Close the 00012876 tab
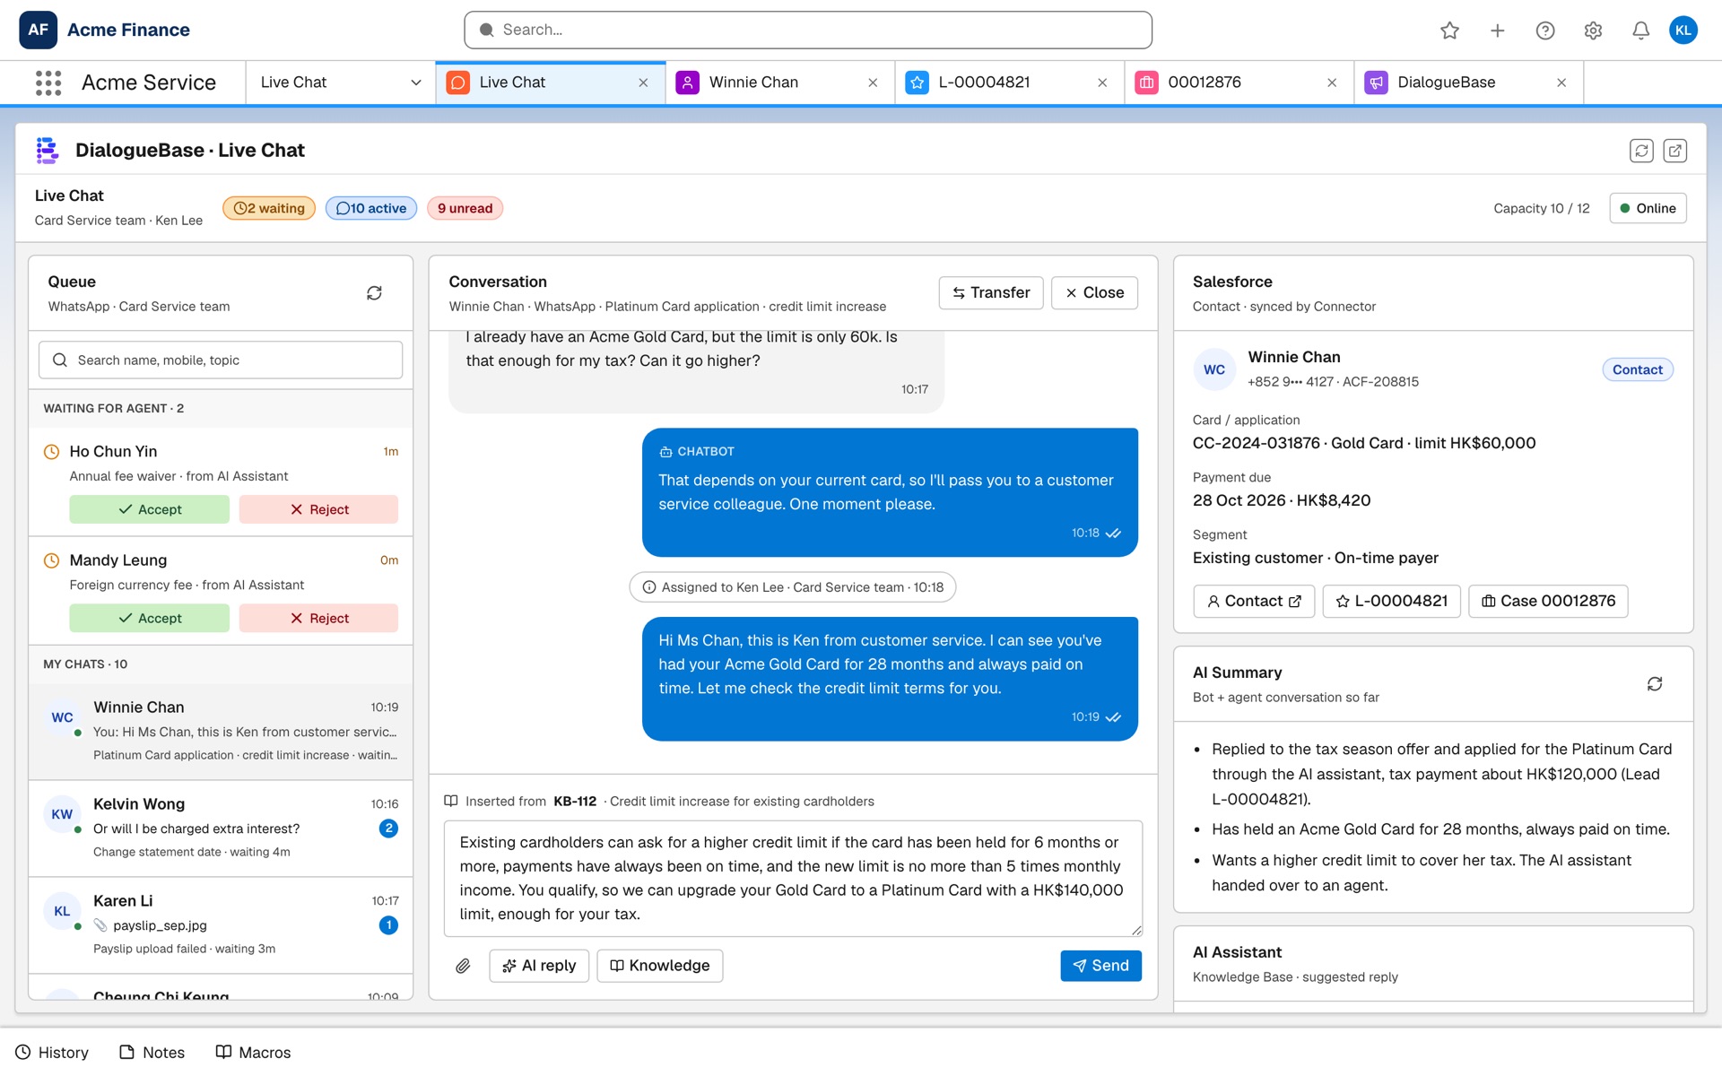The image size is (1722, 1076). coord(1332,82)
